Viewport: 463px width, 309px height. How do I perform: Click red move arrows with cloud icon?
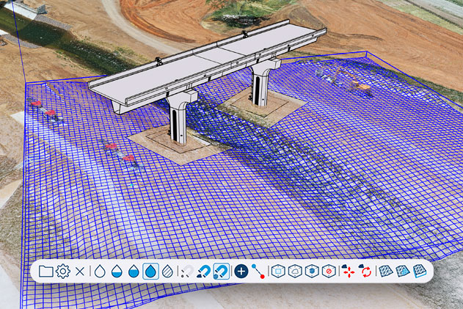tap(348, 271)
